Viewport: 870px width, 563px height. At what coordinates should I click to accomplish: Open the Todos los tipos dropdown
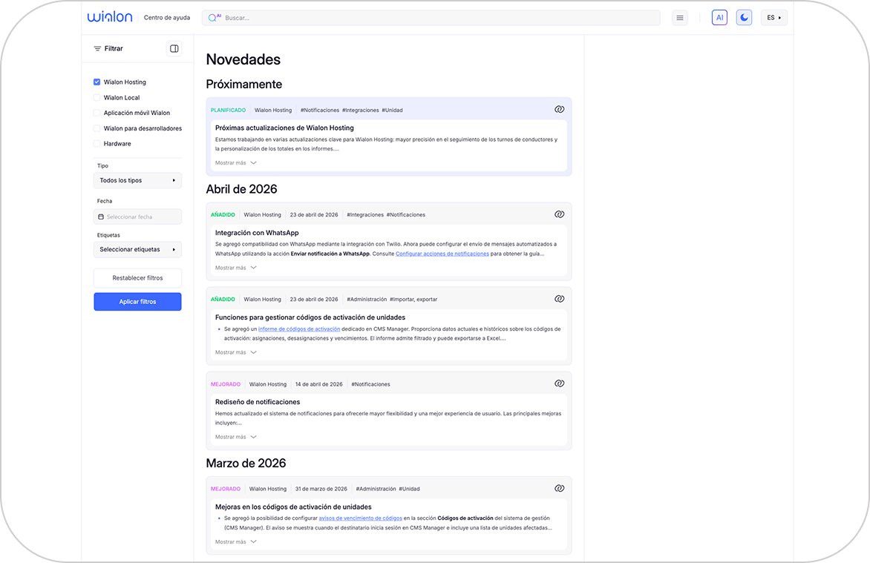tap(137, 180)
